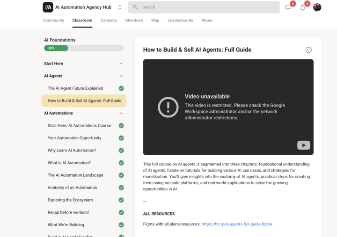Open Your Automation Opportunity lesson
The height and width of the screenshot is (237, 337).
[x=74, y=138]
